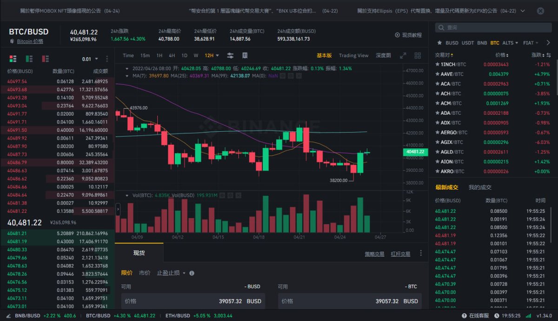Click the market search field

coord(493,28)
